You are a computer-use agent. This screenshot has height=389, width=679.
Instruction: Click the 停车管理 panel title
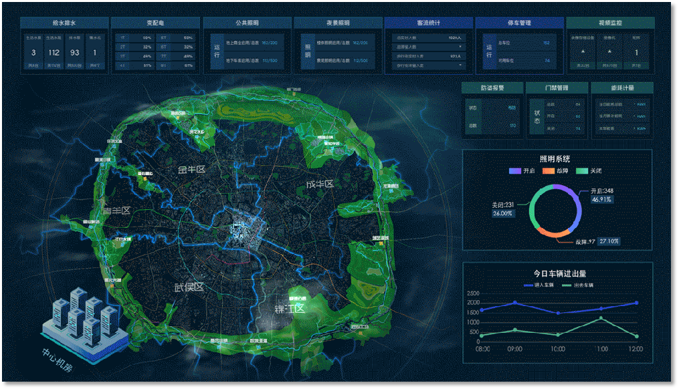pyautogui.click(x=519, y=23)
